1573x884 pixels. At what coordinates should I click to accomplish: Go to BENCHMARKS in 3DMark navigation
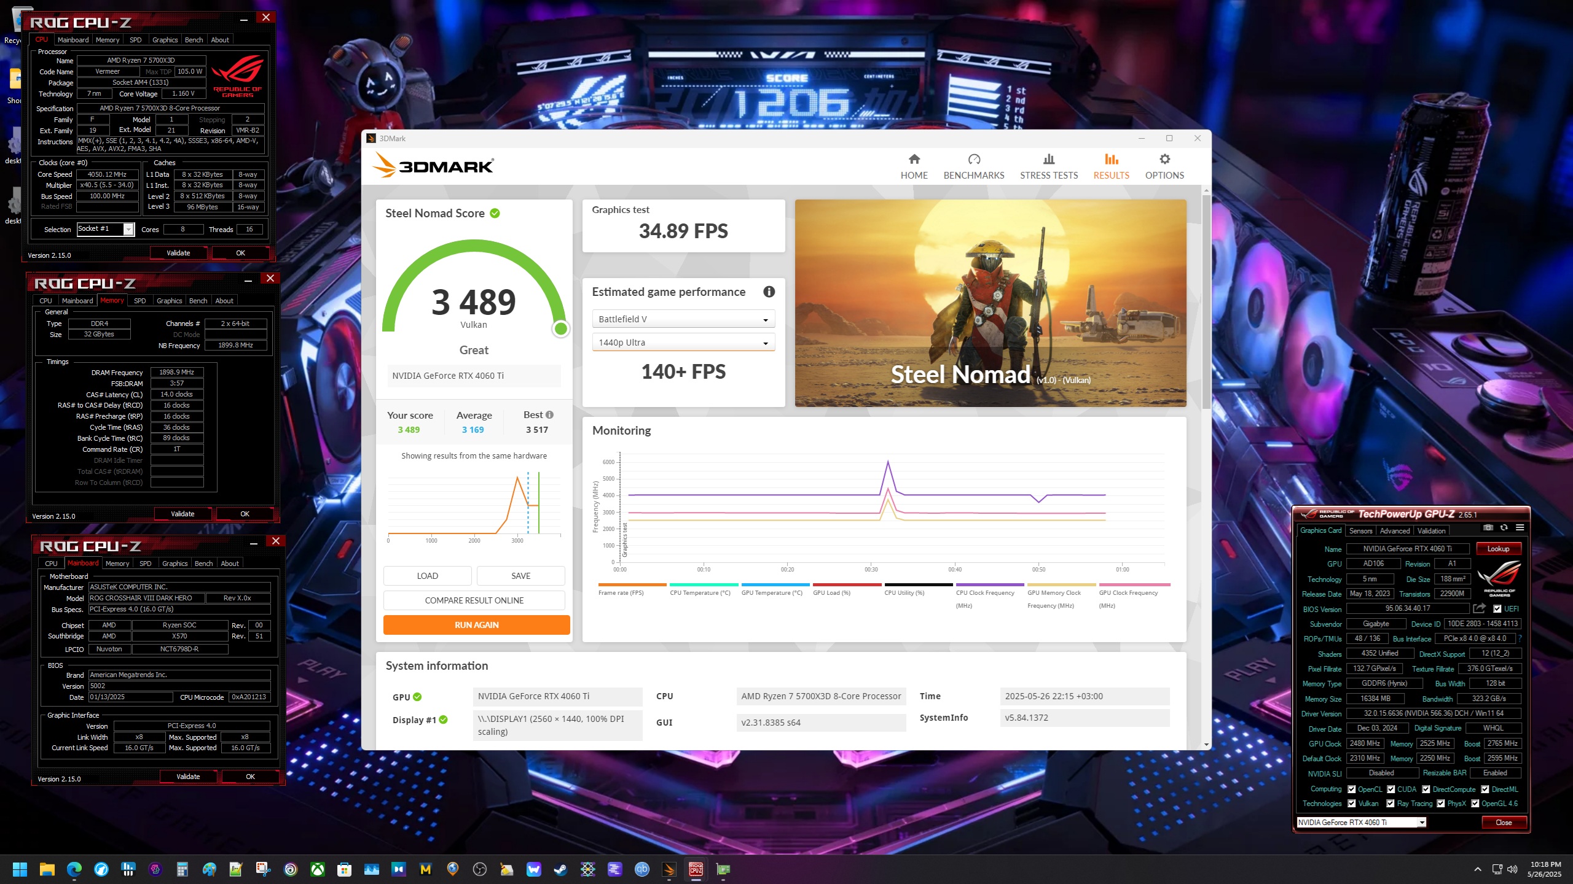point(974,166)
